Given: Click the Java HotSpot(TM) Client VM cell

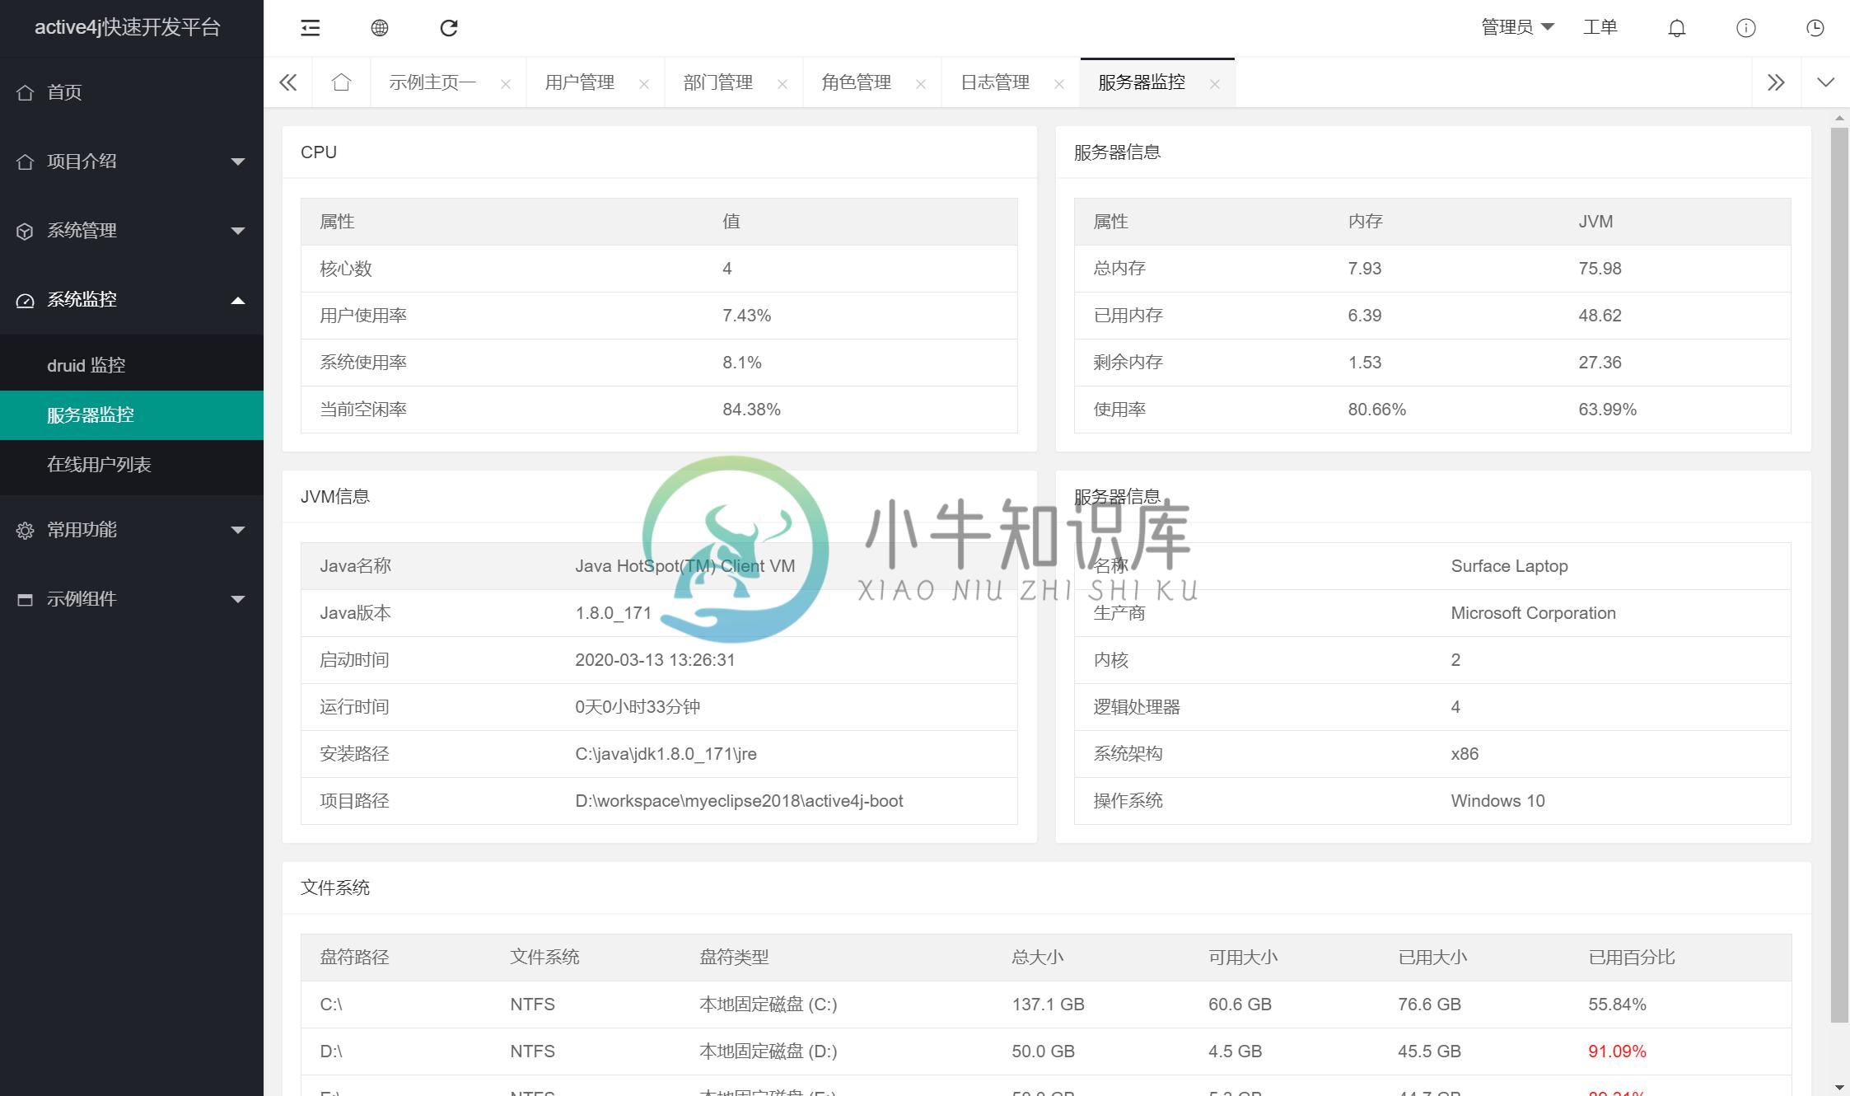Looking at the screenshot, I should [684, 566].
